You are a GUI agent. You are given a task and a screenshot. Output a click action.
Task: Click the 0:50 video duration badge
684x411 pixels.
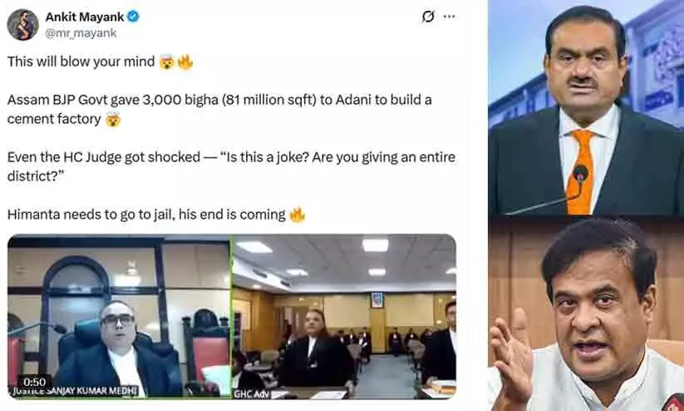point(34,382)
